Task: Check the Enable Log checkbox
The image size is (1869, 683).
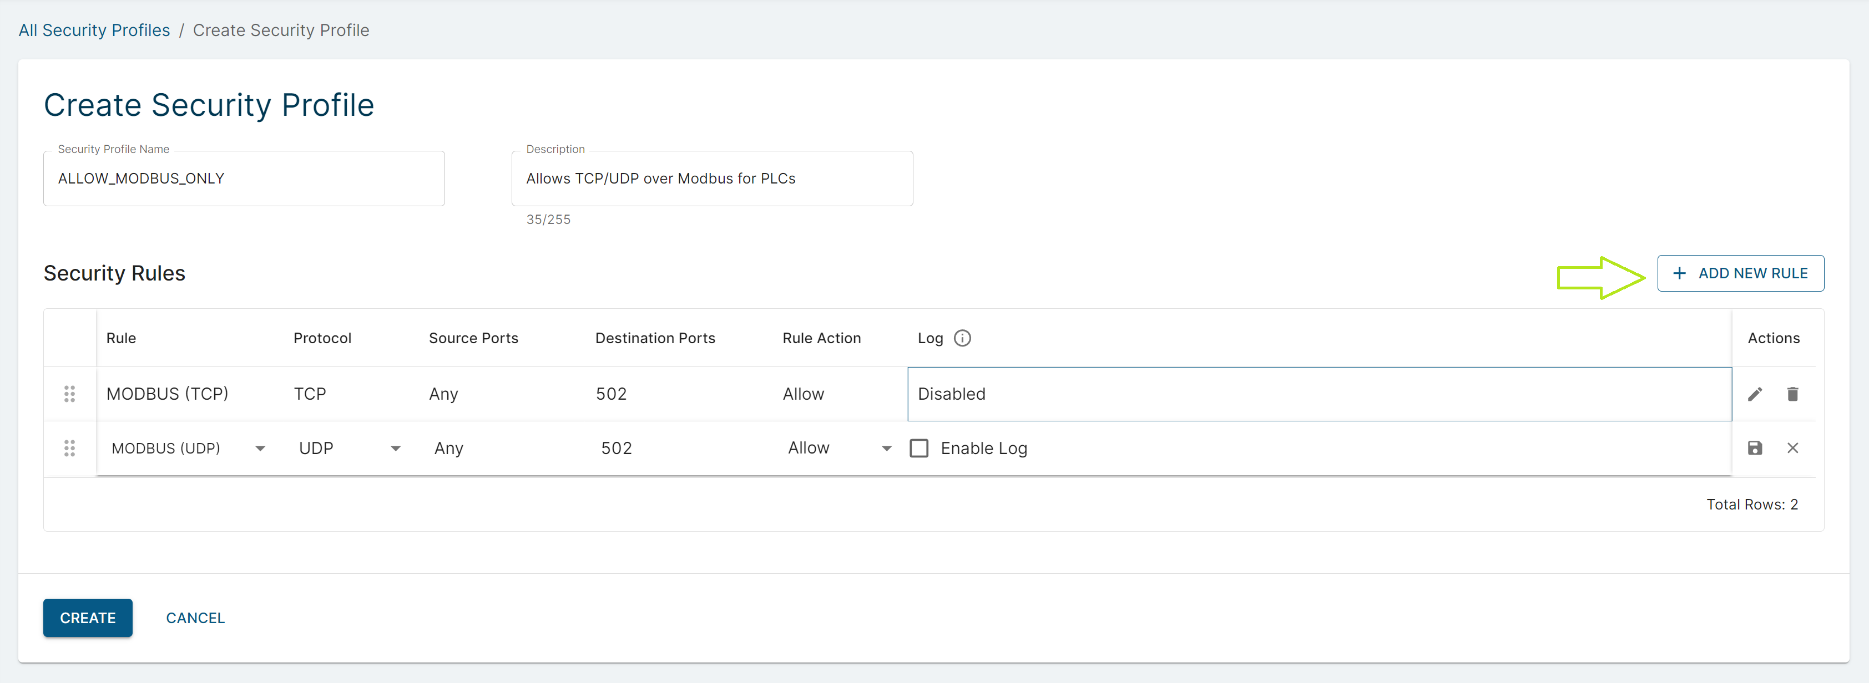Action: 918,448
